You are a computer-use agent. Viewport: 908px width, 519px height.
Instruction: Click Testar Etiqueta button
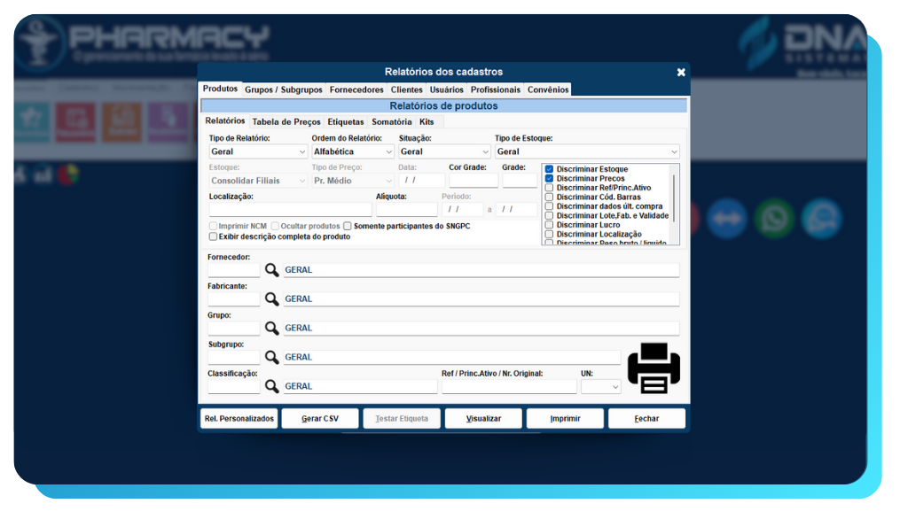[402, 418]
